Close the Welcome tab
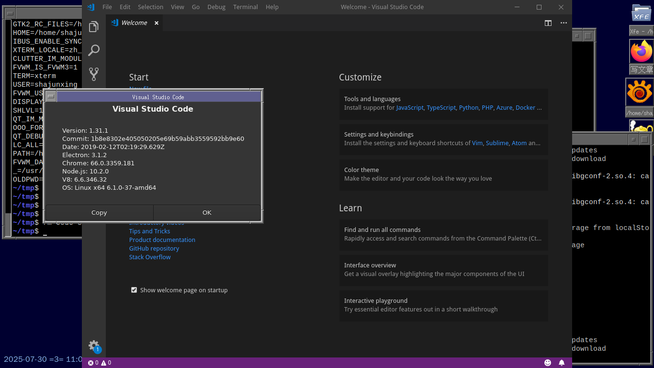 pyautogui.click(x=156, y=23)
